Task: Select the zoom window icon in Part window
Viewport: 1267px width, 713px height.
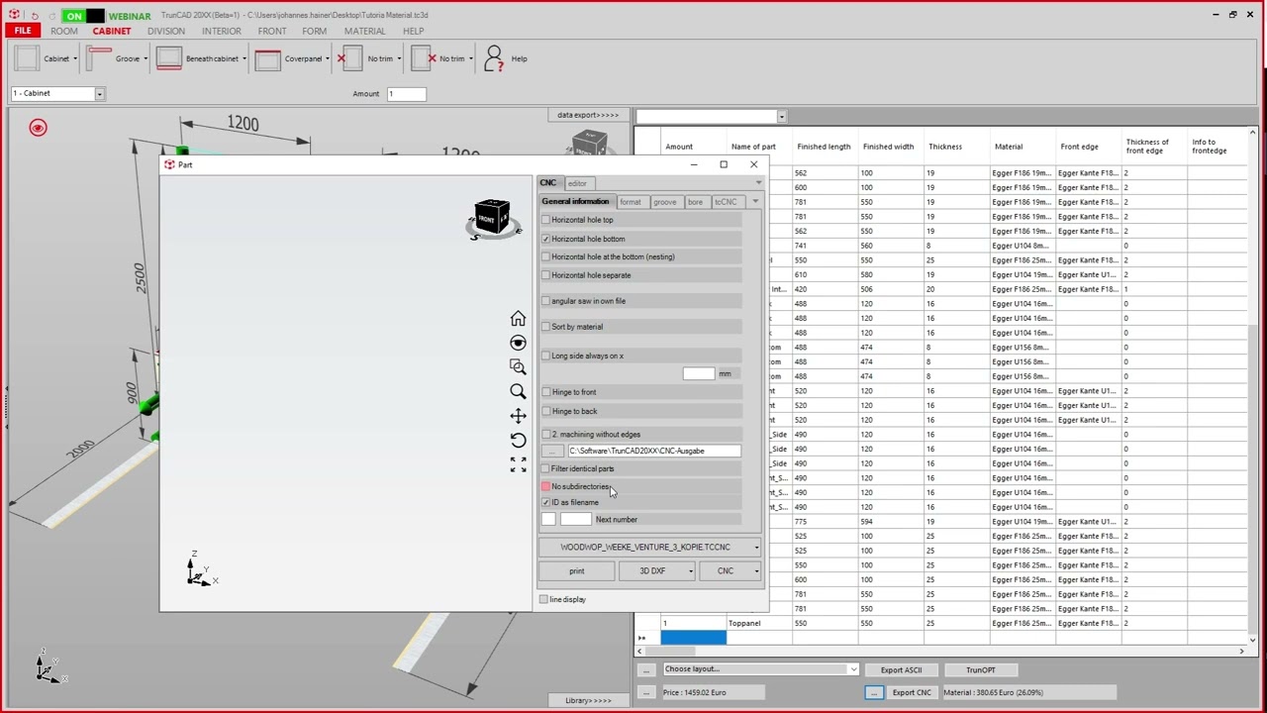Action: point(518,366)
